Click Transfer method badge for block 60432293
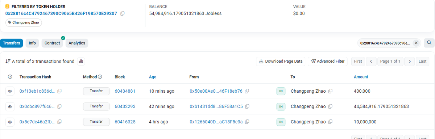The width and height of the screenshot is (435, 139). (x=96, y=106)
